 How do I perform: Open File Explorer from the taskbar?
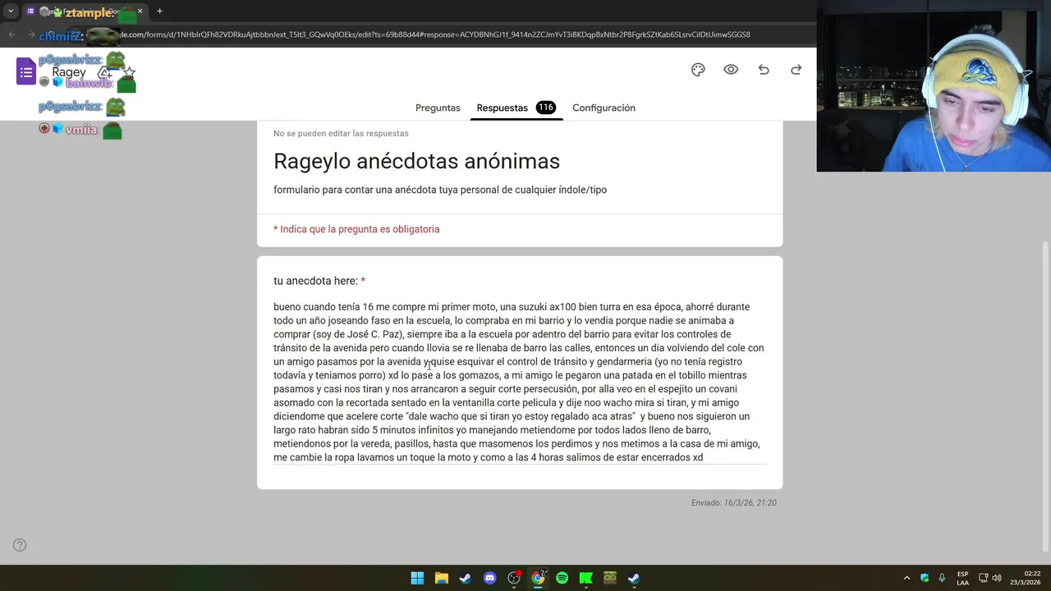pyautogui.click(x=441, y=578)
